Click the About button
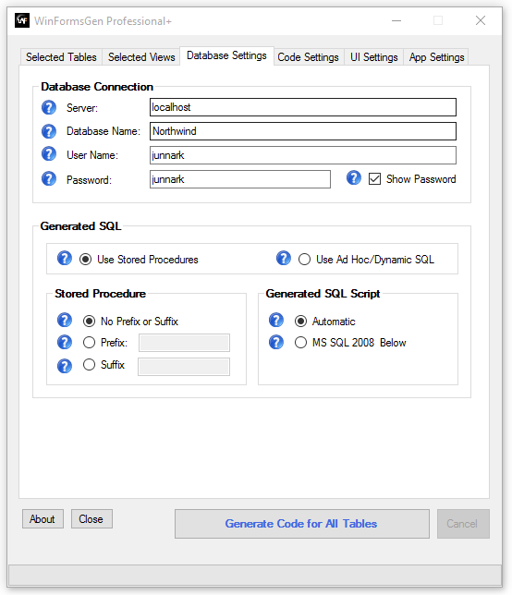This screenshot has height=595, width=512. pyautogui.click(x=43, y=518)
